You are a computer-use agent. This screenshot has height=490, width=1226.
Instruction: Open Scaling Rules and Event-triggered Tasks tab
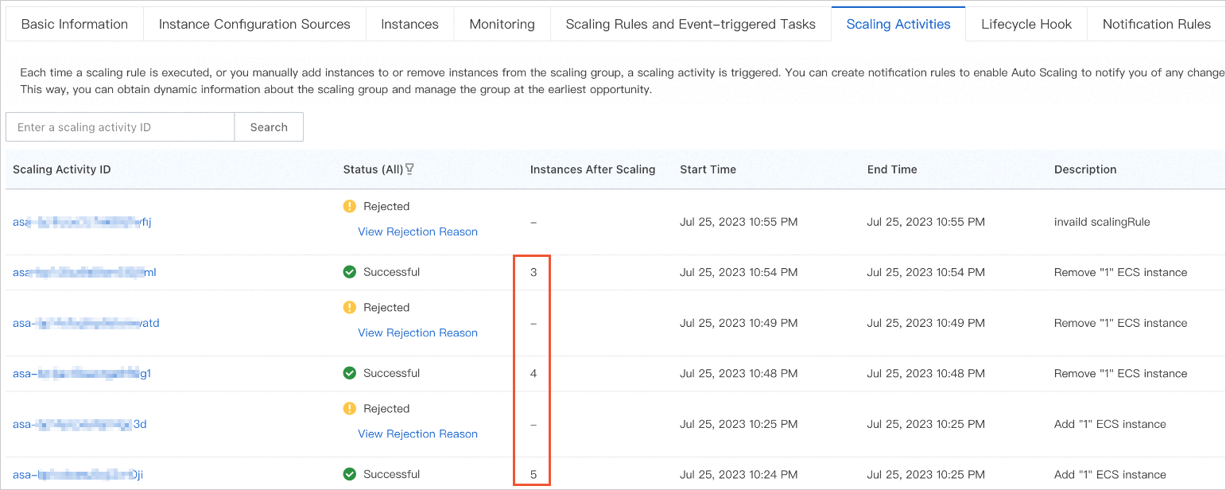click(x=690, y=24)
